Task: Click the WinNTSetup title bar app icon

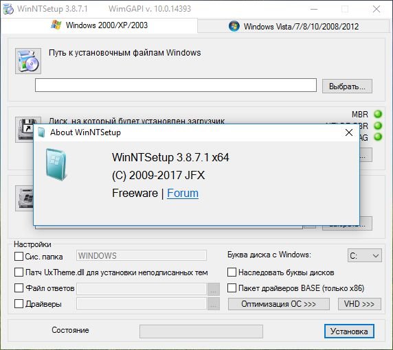Action: [8, 9]
